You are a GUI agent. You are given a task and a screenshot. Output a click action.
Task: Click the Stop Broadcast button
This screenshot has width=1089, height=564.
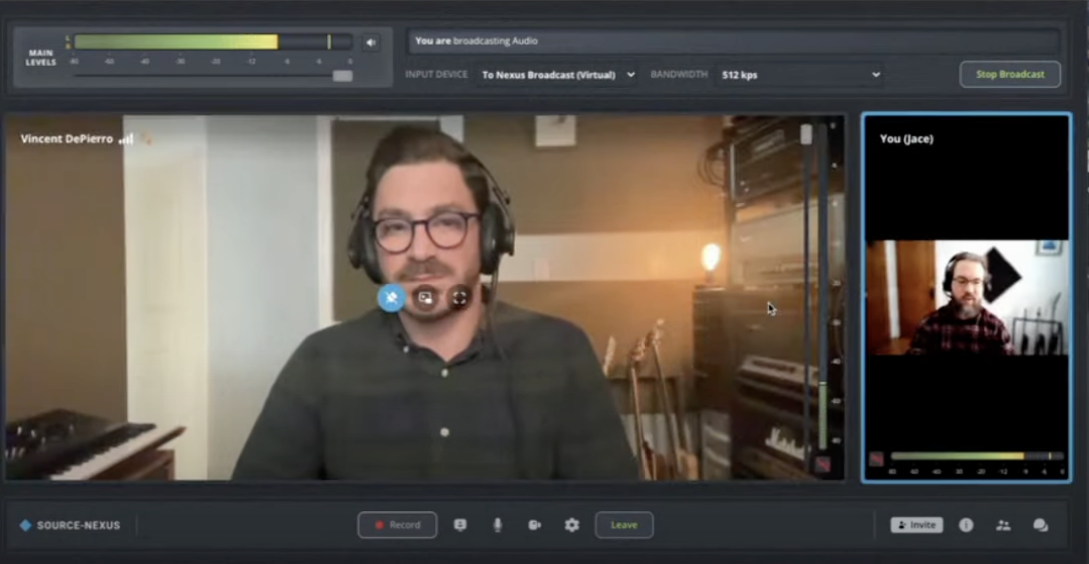1010,75
